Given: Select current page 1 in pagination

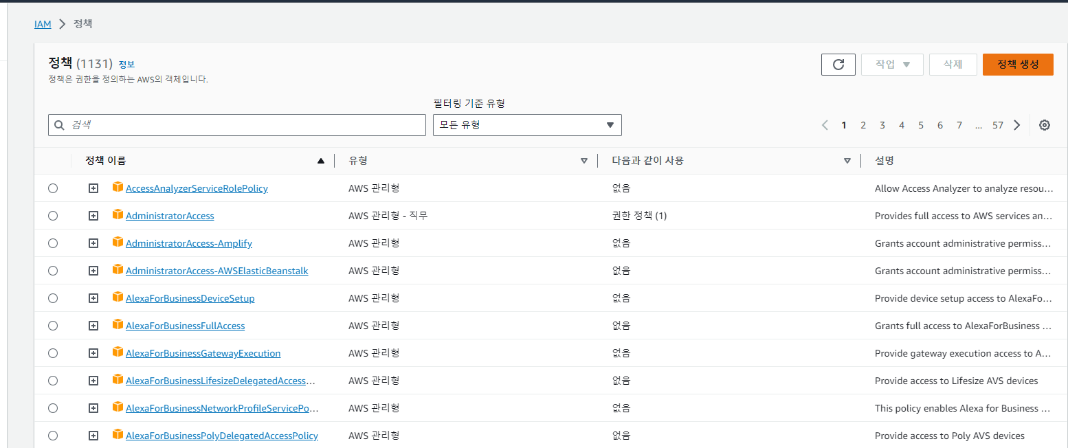Looking at the screenshot, I should (x=844, y=125).
